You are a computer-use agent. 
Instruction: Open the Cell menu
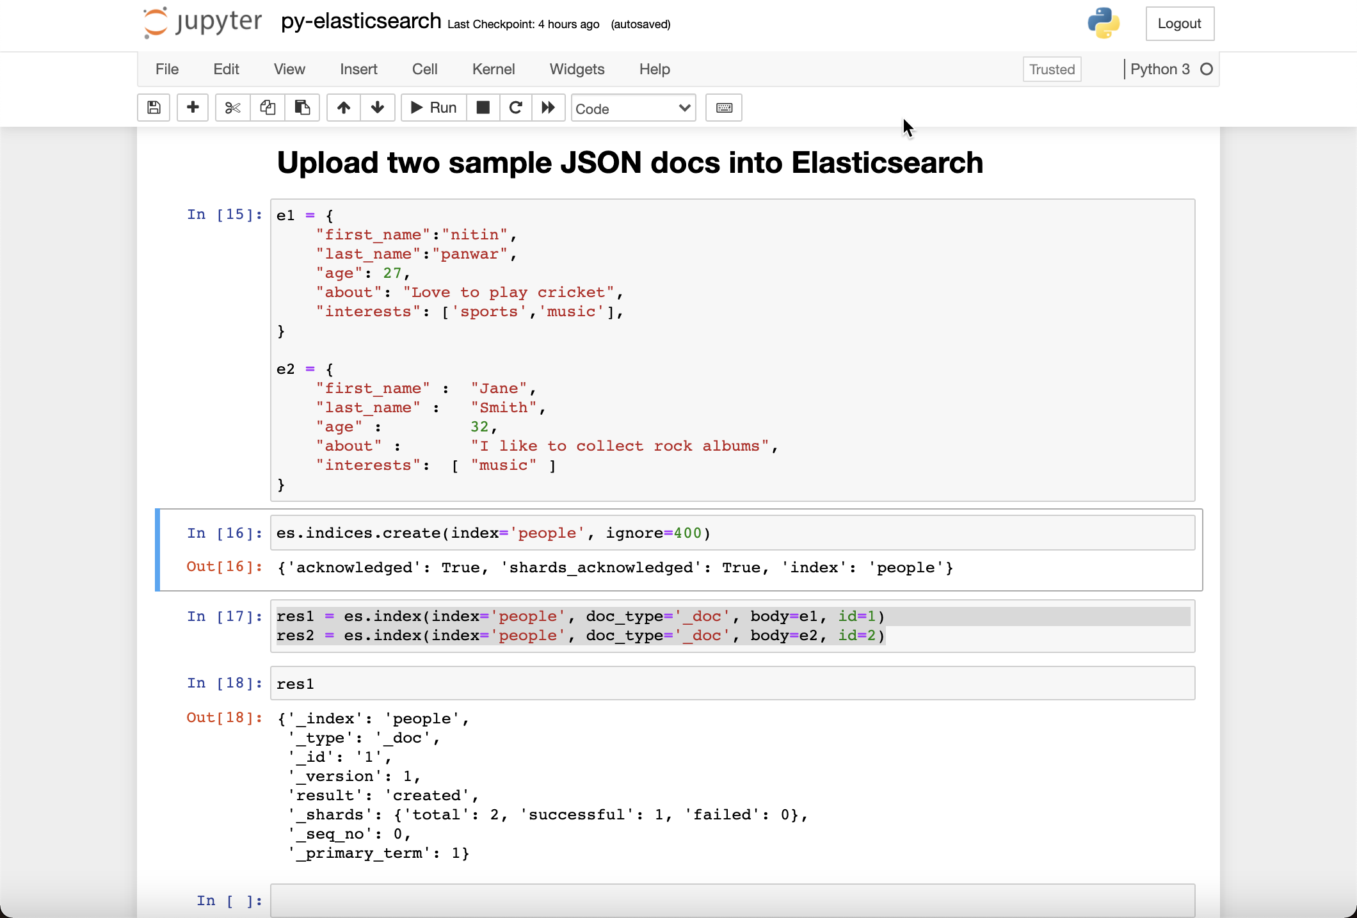coord(424,69)
